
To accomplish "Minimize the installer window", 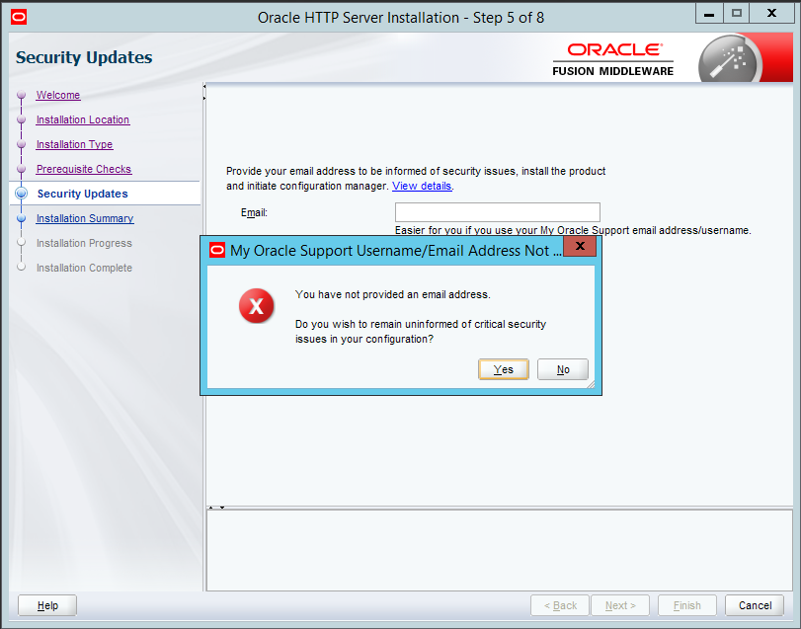I will click(x=708, y=14).
